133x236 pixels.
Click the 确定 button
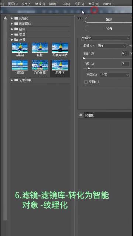coord(109,20)
